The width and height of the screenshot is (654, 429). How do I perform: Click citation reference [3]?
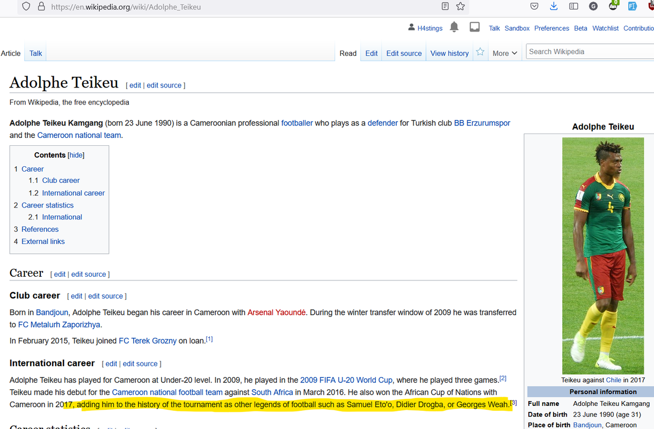[513, 402]
